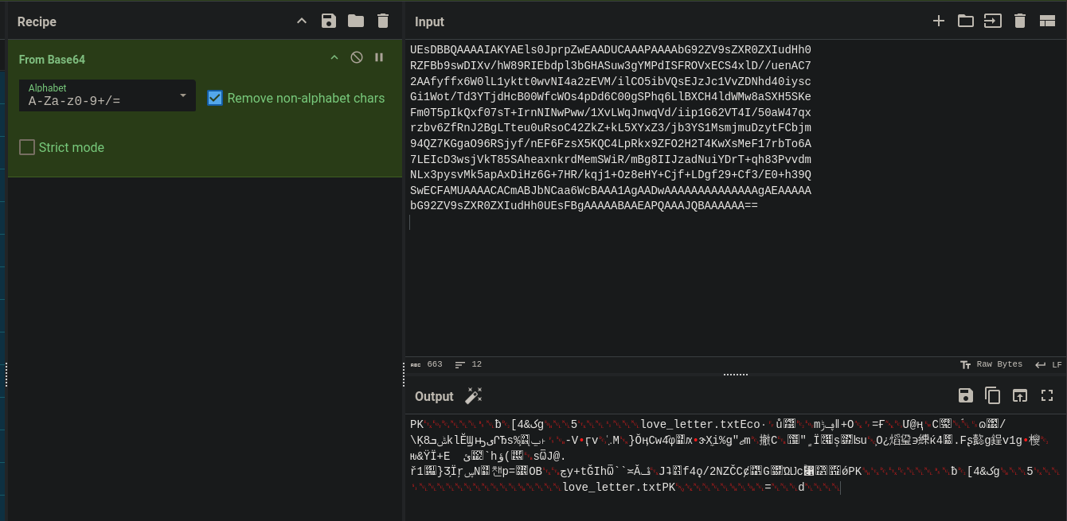Disable the From Base64 operation

(357, 57)
